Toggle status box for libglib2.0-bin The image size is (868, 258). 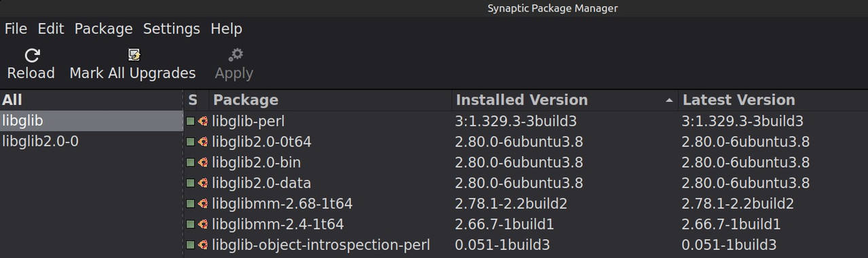[191, 162]
